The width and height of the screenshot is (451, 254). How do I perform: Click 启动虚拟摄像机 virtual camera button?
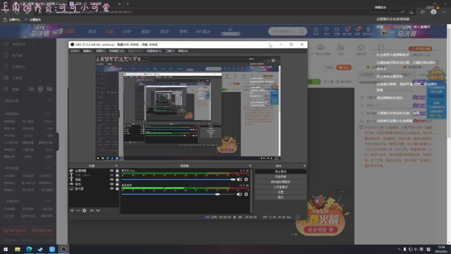point(280,182)
